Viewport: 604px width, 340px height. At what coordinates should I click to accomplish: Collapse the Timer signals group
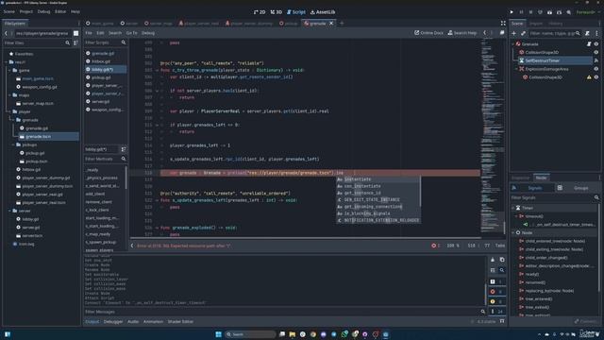513,208
